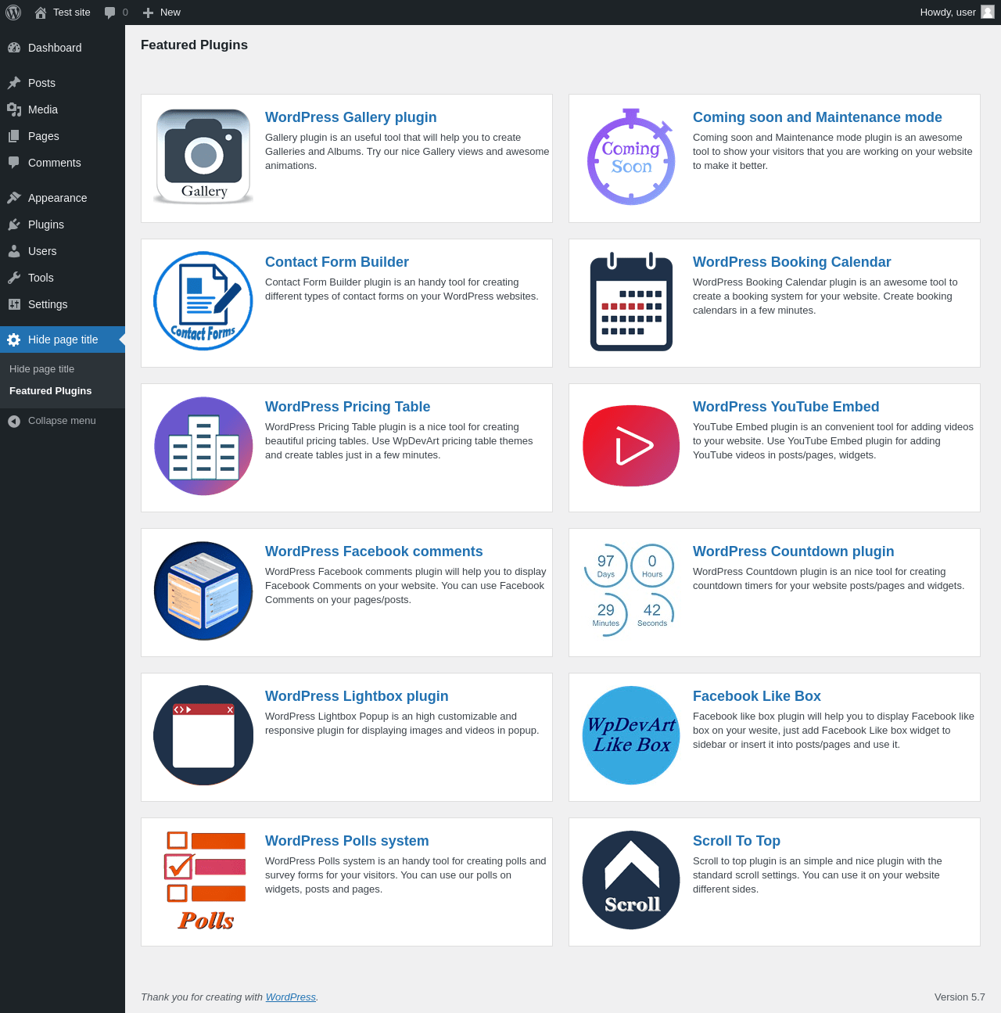
Task: Open WordPress Lightbox plugin link
Action: pos(357,696)
